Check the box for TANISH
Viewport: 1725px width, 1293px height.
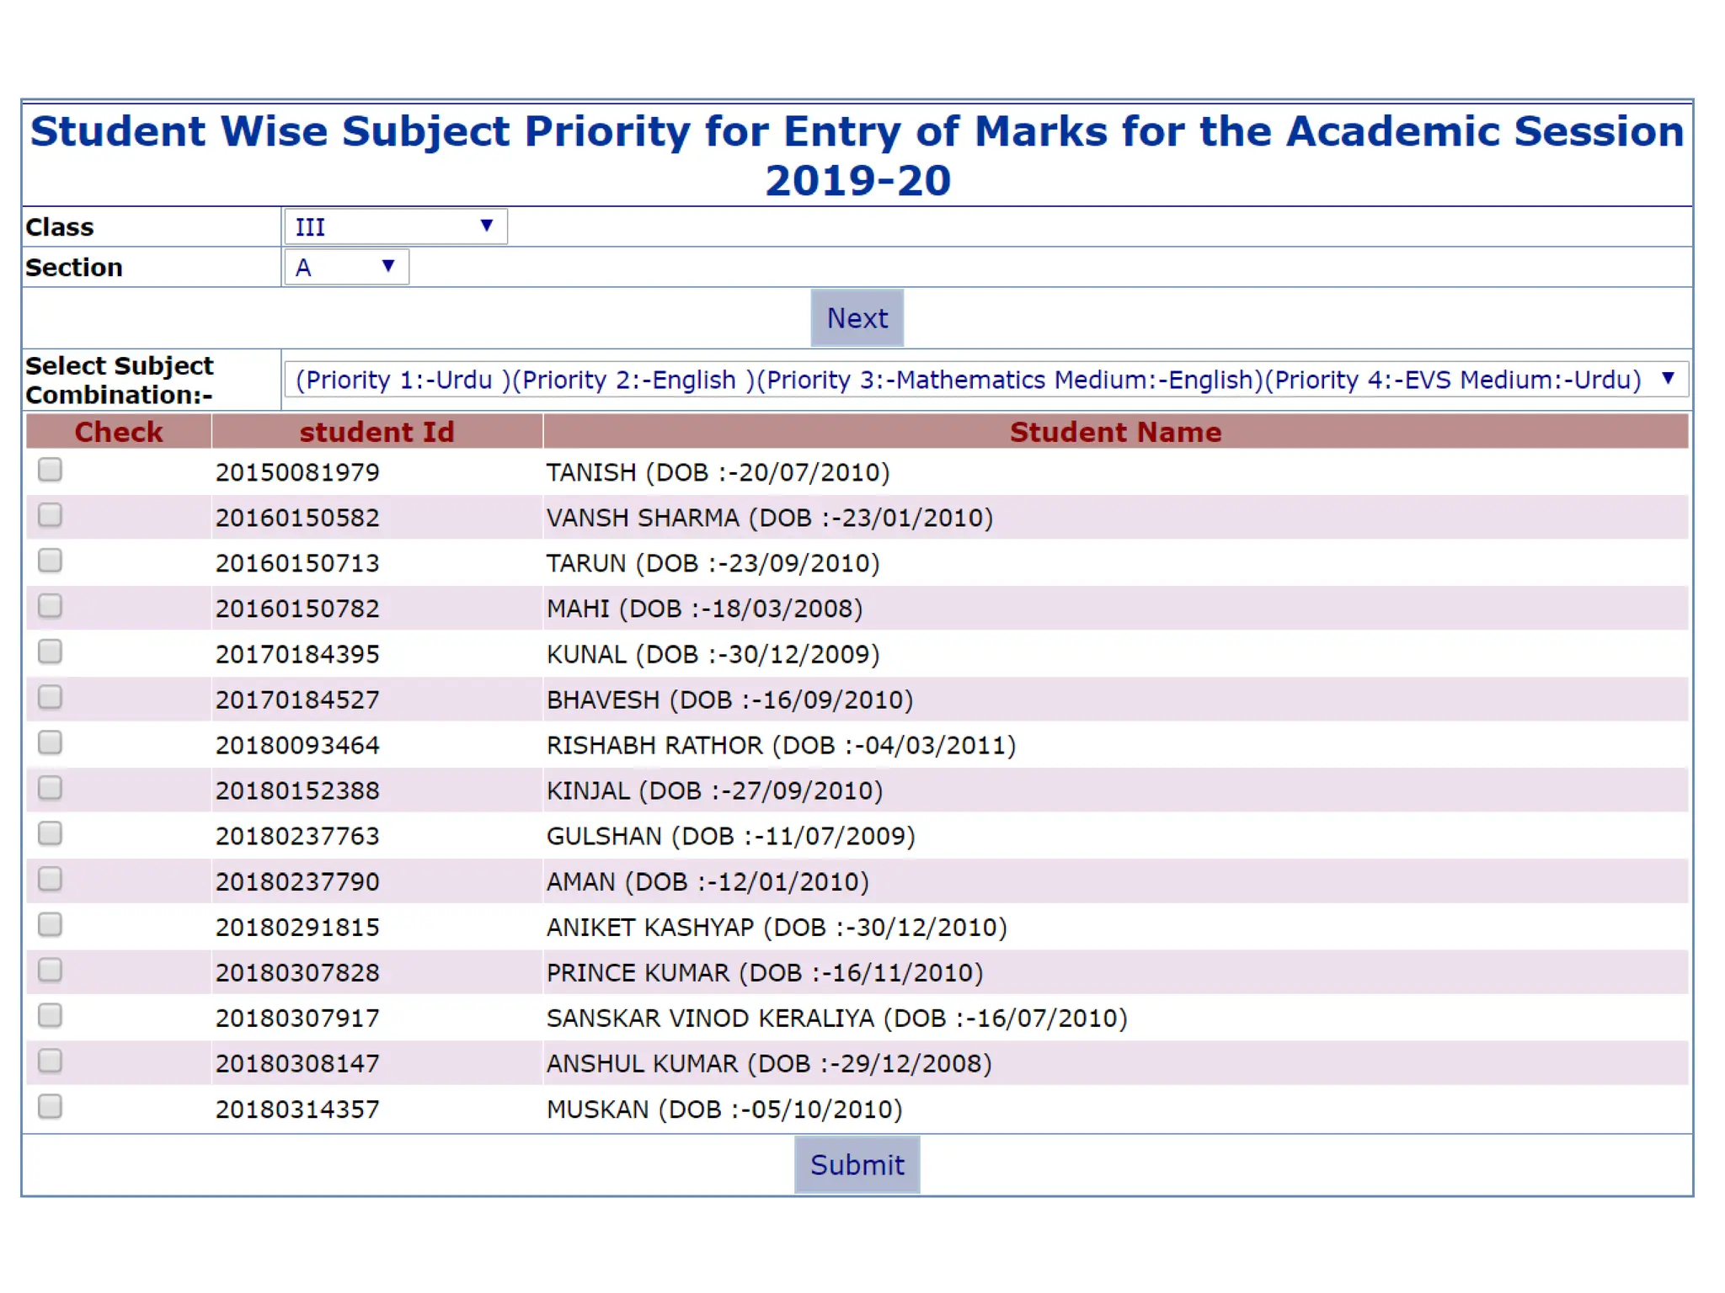[50, 470]
